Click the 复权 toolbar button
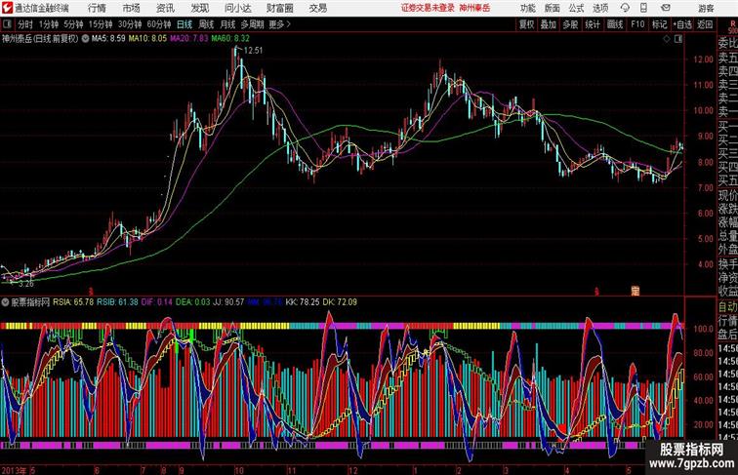The width and height of the screenshot is (738, 475). click(527, 24)
